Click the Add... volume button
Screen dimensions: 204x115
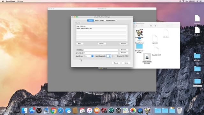pos(80,43)
